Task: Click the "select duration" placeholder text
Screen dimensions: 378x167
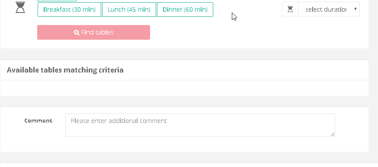Action: pyautogui.click(x=326, y=9)
